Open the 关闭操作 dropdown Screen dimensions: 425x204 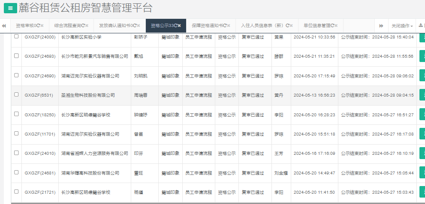[402, 26]
